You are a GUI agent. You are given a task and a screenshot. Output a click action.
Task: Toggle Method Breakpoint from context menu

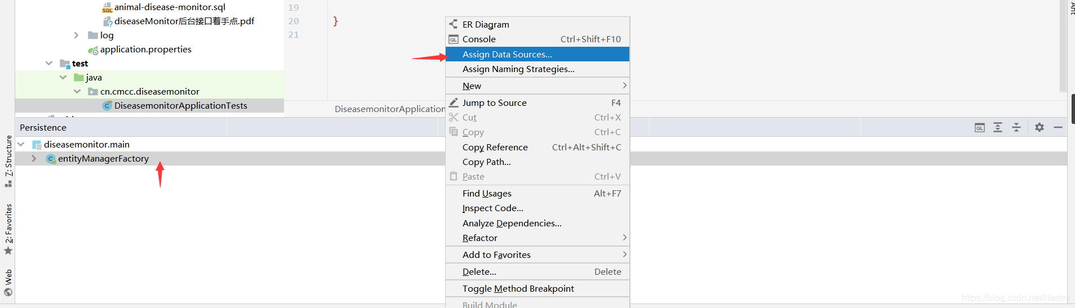coord(518,288)
